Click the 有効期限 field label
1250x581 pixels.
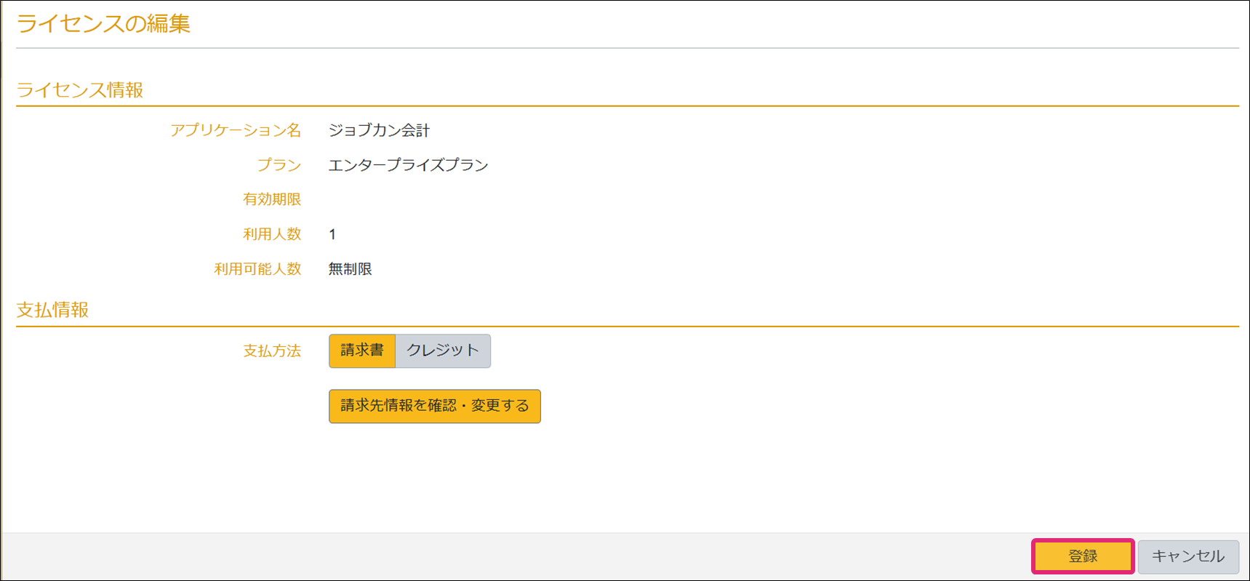(x=272, y=199)
